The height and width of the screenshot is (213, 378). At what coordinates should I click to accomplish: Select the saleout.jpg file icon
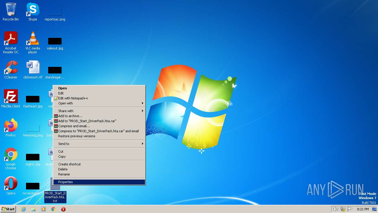point(55,43)
